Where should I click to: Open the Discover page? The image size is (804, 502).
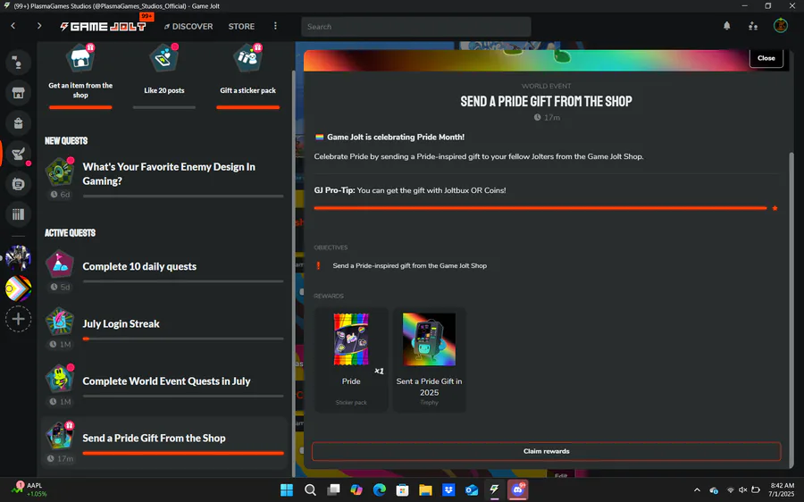[188, 26]
